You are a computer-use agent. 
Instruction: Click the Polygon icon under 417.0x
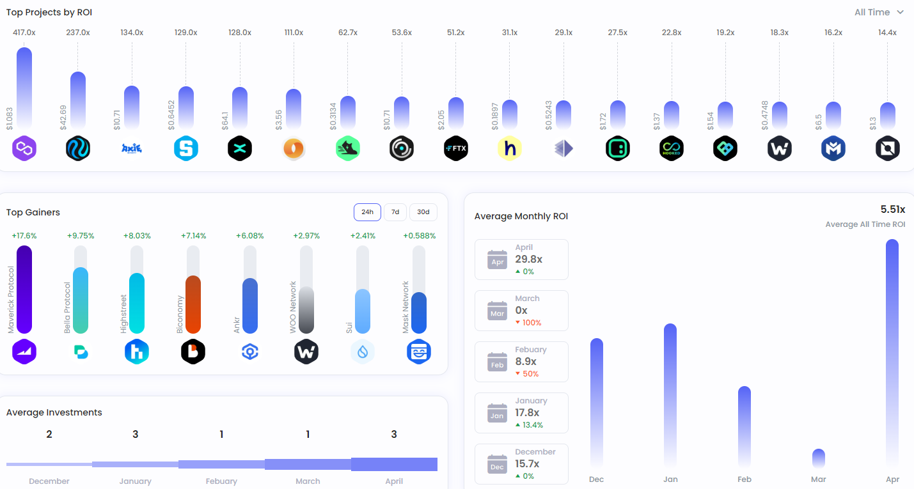pos(24,148)
